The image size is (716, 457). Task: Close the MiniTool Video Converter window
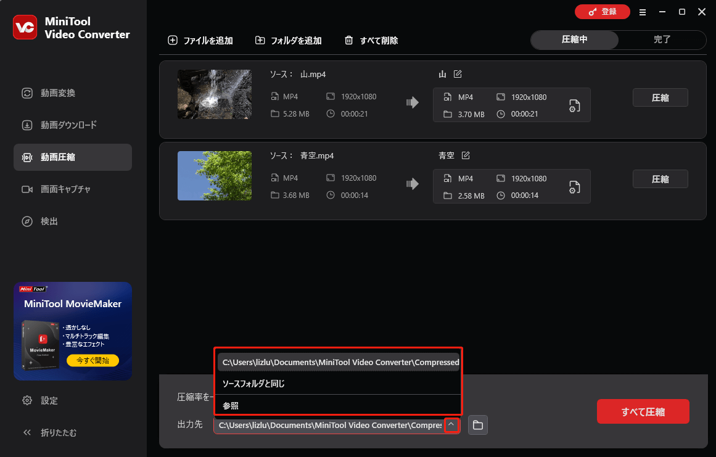702,12
